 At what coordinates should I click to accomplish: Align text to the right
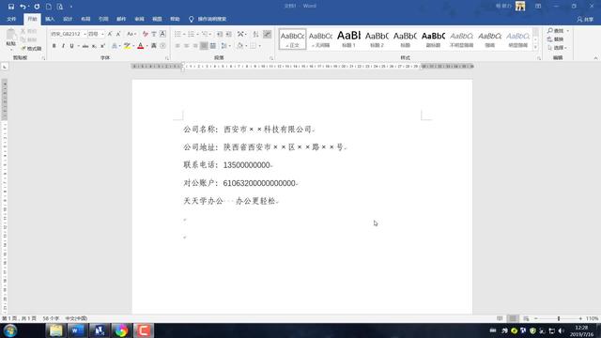pyautogui.click(x=195, y=46)
